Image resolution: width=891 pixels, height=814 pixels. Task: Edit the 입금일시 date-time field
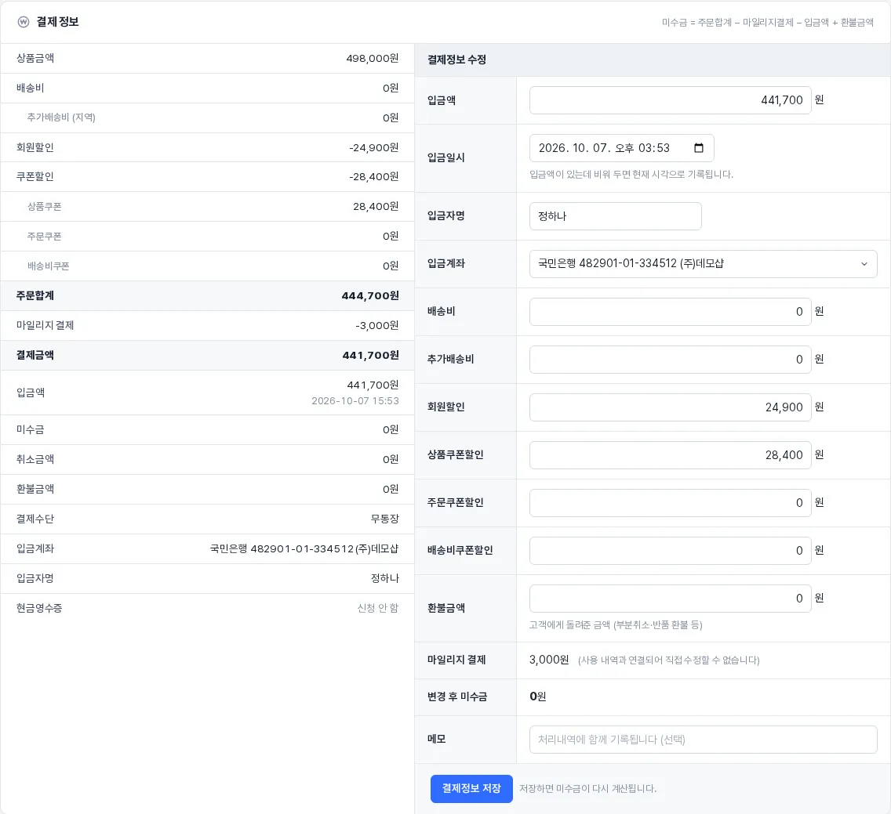[x=621, y=148]
